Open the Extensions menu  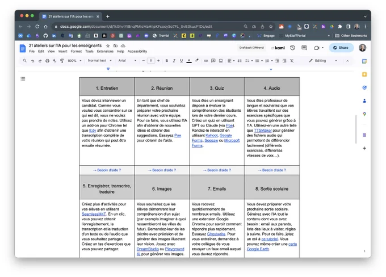pyautogui.click(x=105, y=51)
